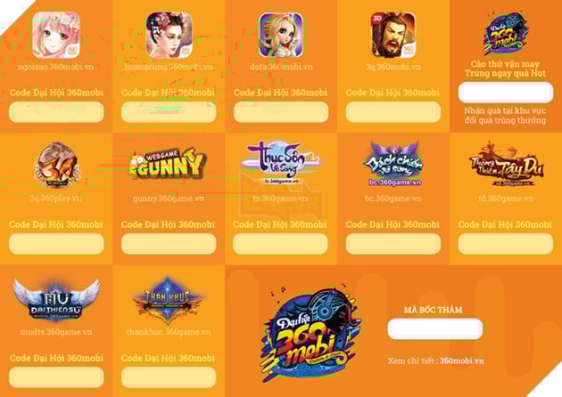Select the hoangcung palace lady game icon
The width and height of the screenshot is (562, 397).
coord(169,35)
